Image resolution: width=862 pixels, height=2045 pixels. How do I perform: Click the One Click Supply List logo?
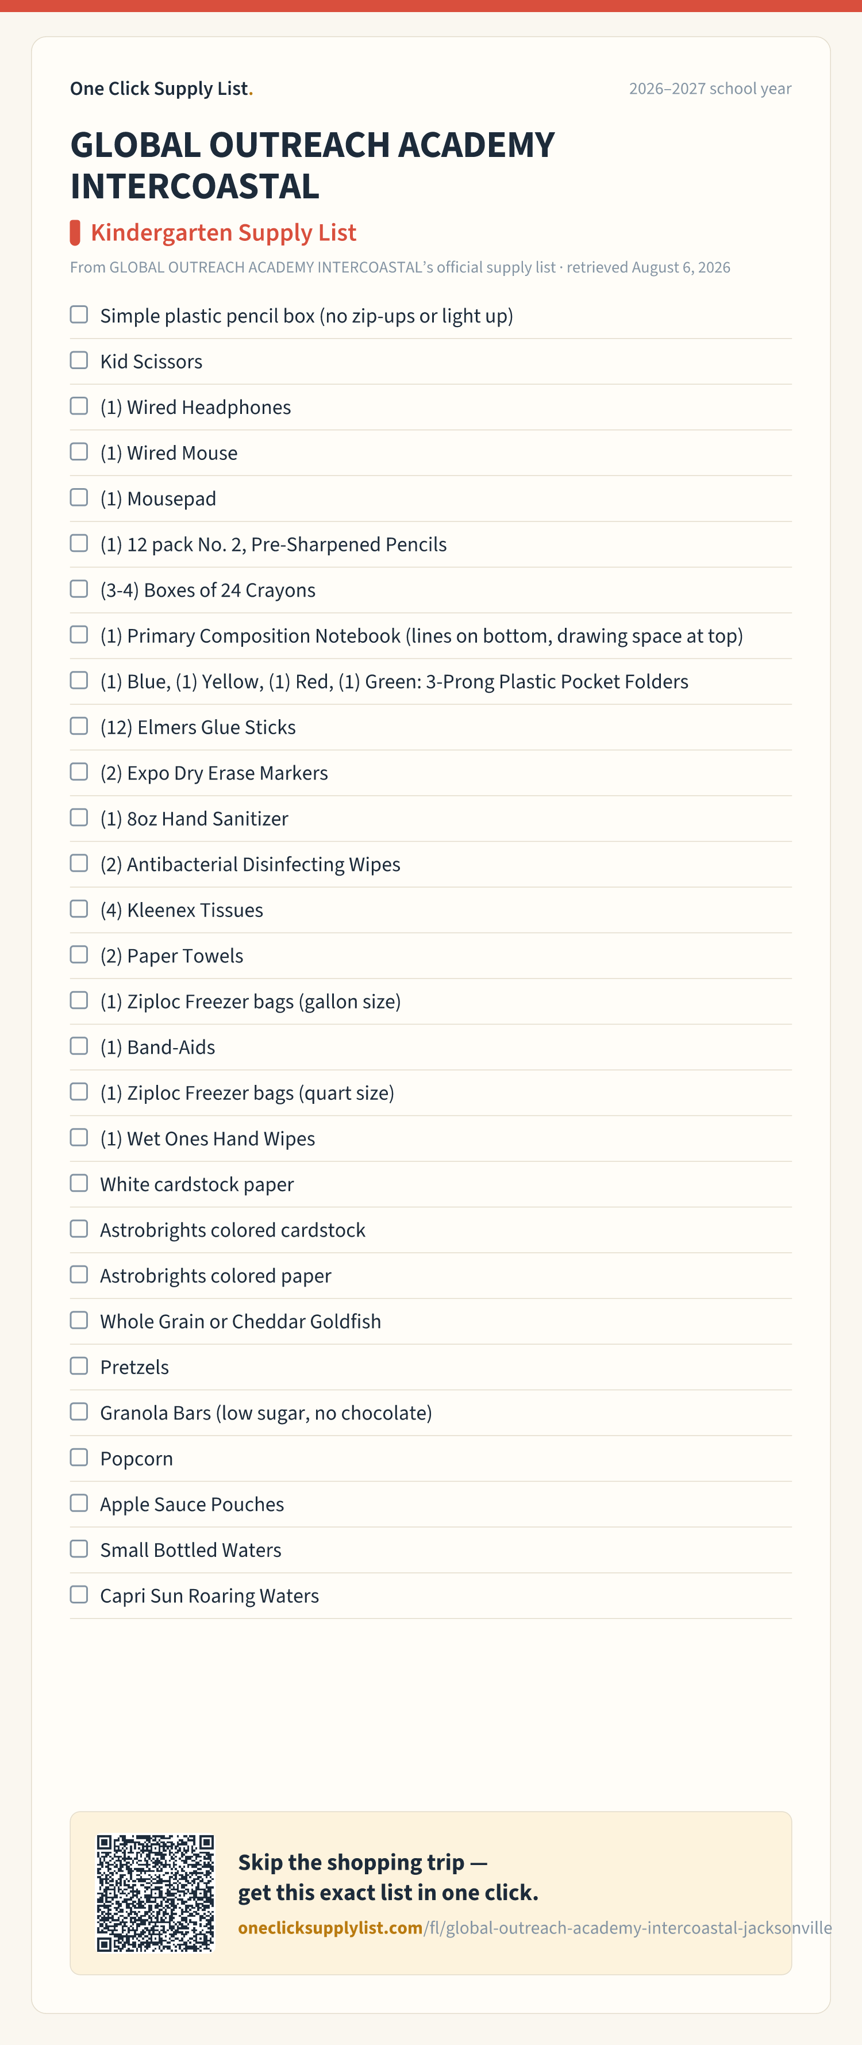(x=161, y=88)
